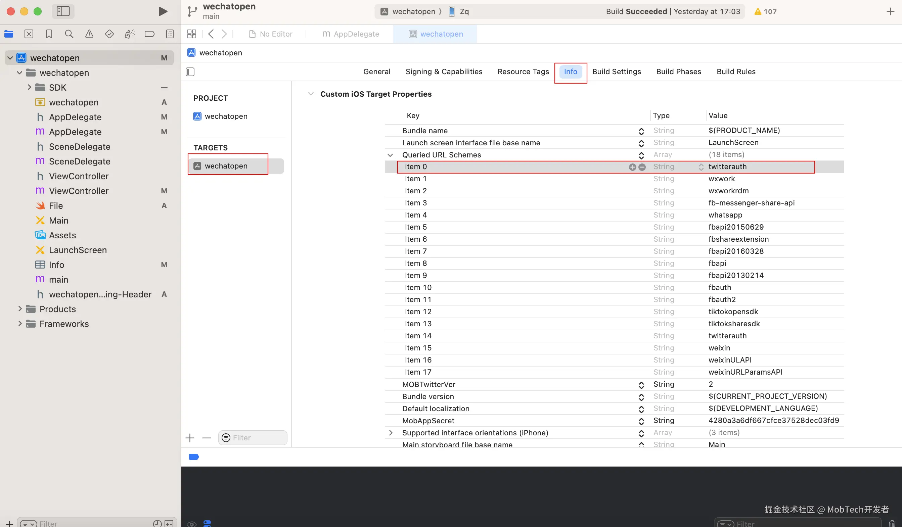Expand the SDK folder
This screenshot has width=902, height=527.
pyautogui.click(x=29, y=87)
